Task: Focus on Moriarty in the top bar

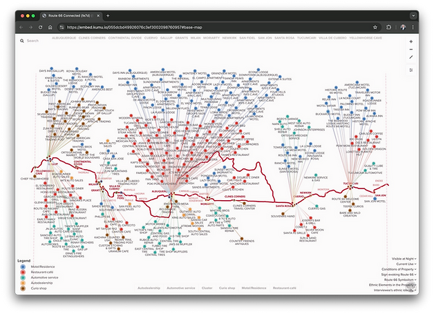Action: pos(211,38)
